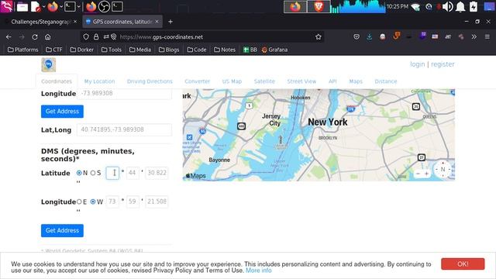The image size is (496, 279).
Task: Click latitude minutes field showing 44
Action: [x=133, y=173]
